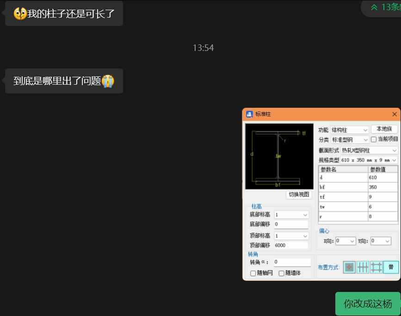Expand the 截面形式 dropdown
401x316 pixels.
point(369,150)
